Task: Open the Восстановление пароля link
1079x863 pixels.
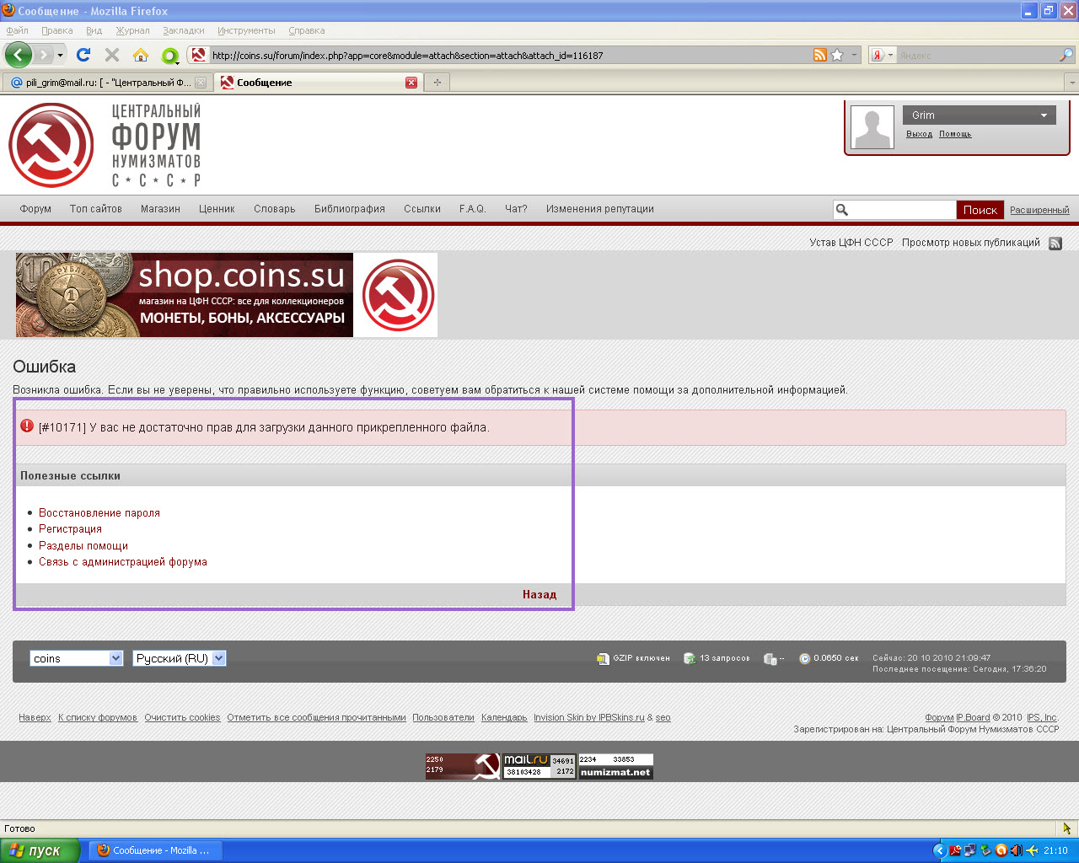Action: 99,512
